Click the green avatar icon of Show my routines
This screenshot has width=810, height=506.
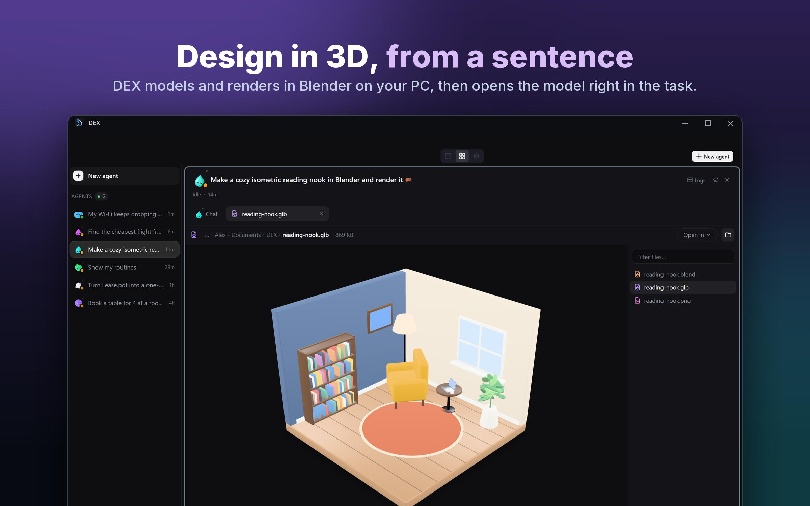(79, 268)
